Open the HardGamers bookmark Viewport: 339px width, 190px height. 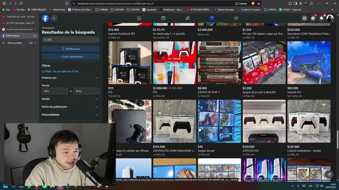click(171, 10)
